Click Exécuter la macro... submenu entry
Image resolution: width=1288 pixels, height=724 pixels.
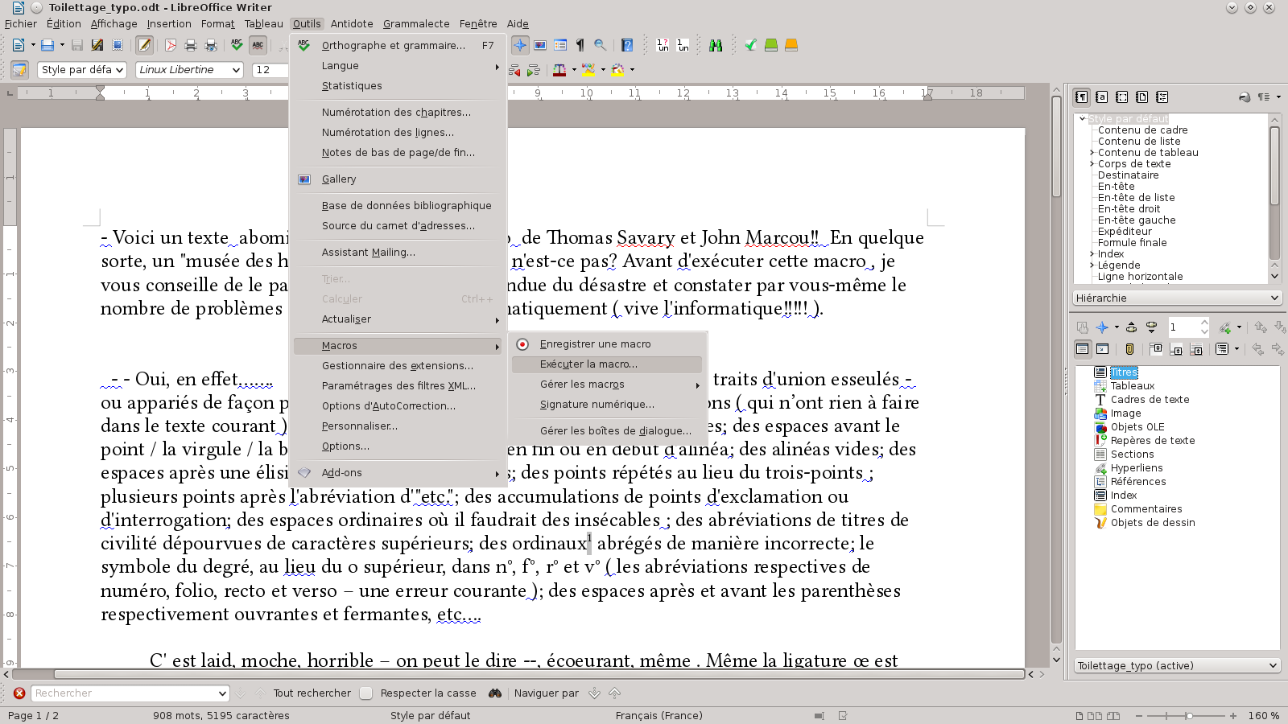(x=607, y=364)
